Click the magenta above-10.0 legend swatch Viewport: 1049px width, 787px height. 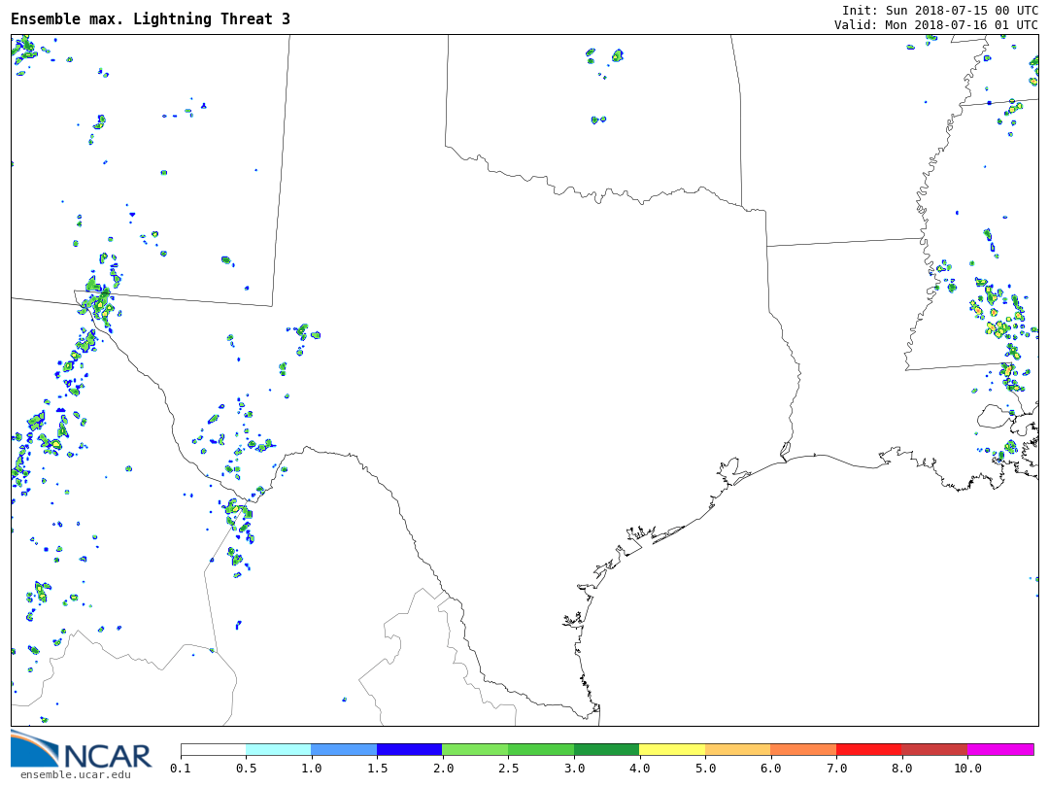[1000, 749]
